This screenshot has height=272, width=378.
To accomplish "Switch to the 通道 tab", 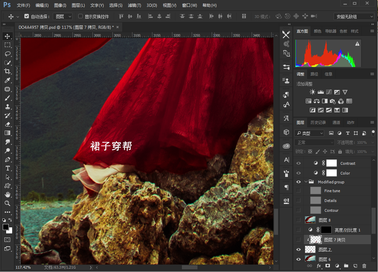I will pyautogui.click(x=336, y=122).
